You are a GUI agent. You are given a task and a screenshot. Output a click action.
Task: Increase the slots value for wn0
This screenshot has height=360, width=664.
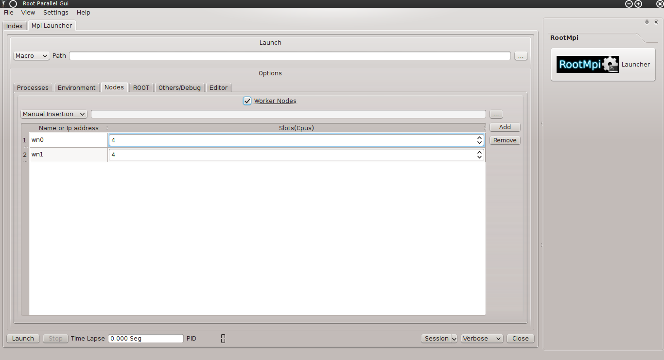(479, 138)
